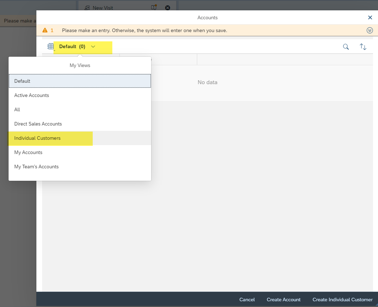378x307 pixels.
Task: Click the warning message text
Action: click(x=144, y=30)
